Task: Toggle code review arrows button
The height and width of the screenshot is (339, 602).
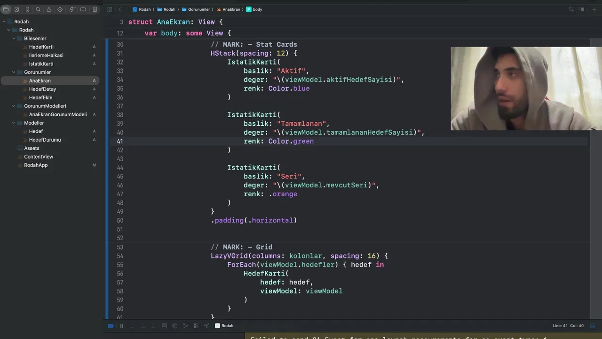Action: point(571,9)
